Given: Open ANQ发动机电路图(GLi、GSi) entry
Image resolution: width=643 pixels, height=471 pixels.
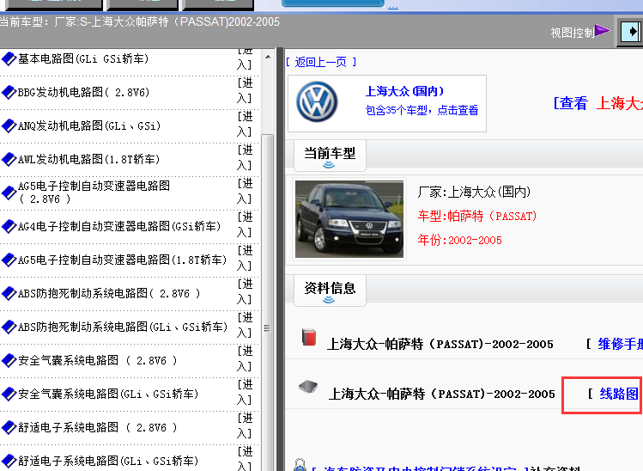Looking at the screenshot, I should (x=89, y=126).
